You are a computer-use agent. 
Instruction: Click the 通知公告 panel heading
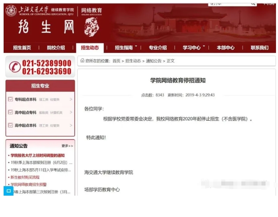[x=19, y=146]
